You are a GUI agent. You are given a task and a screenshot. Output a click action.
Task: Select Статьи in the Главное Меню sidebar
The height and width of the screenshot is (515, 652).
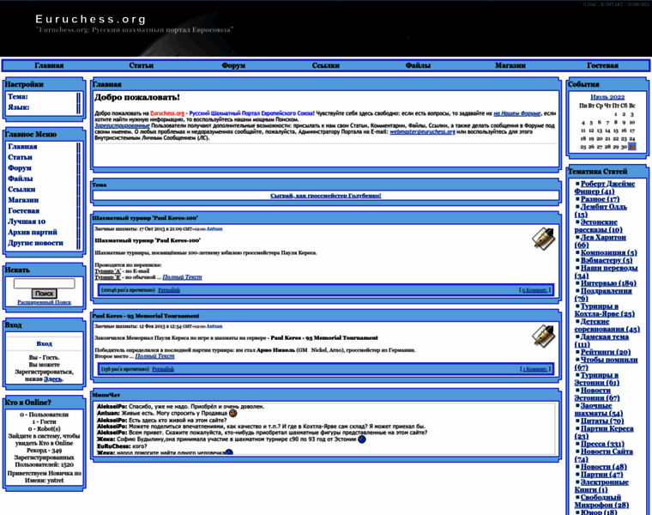click(20, 157)
